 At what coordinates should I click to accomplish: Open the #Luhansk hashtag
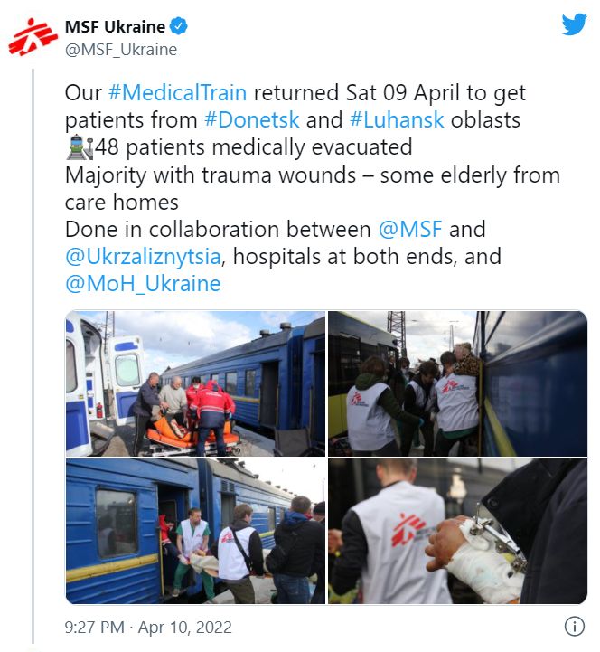[397, 119]
